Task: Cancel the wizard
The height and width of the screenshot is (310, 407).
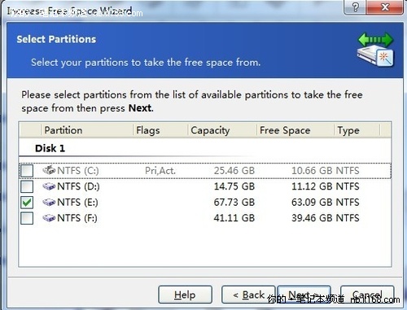Action: point(367,295)
